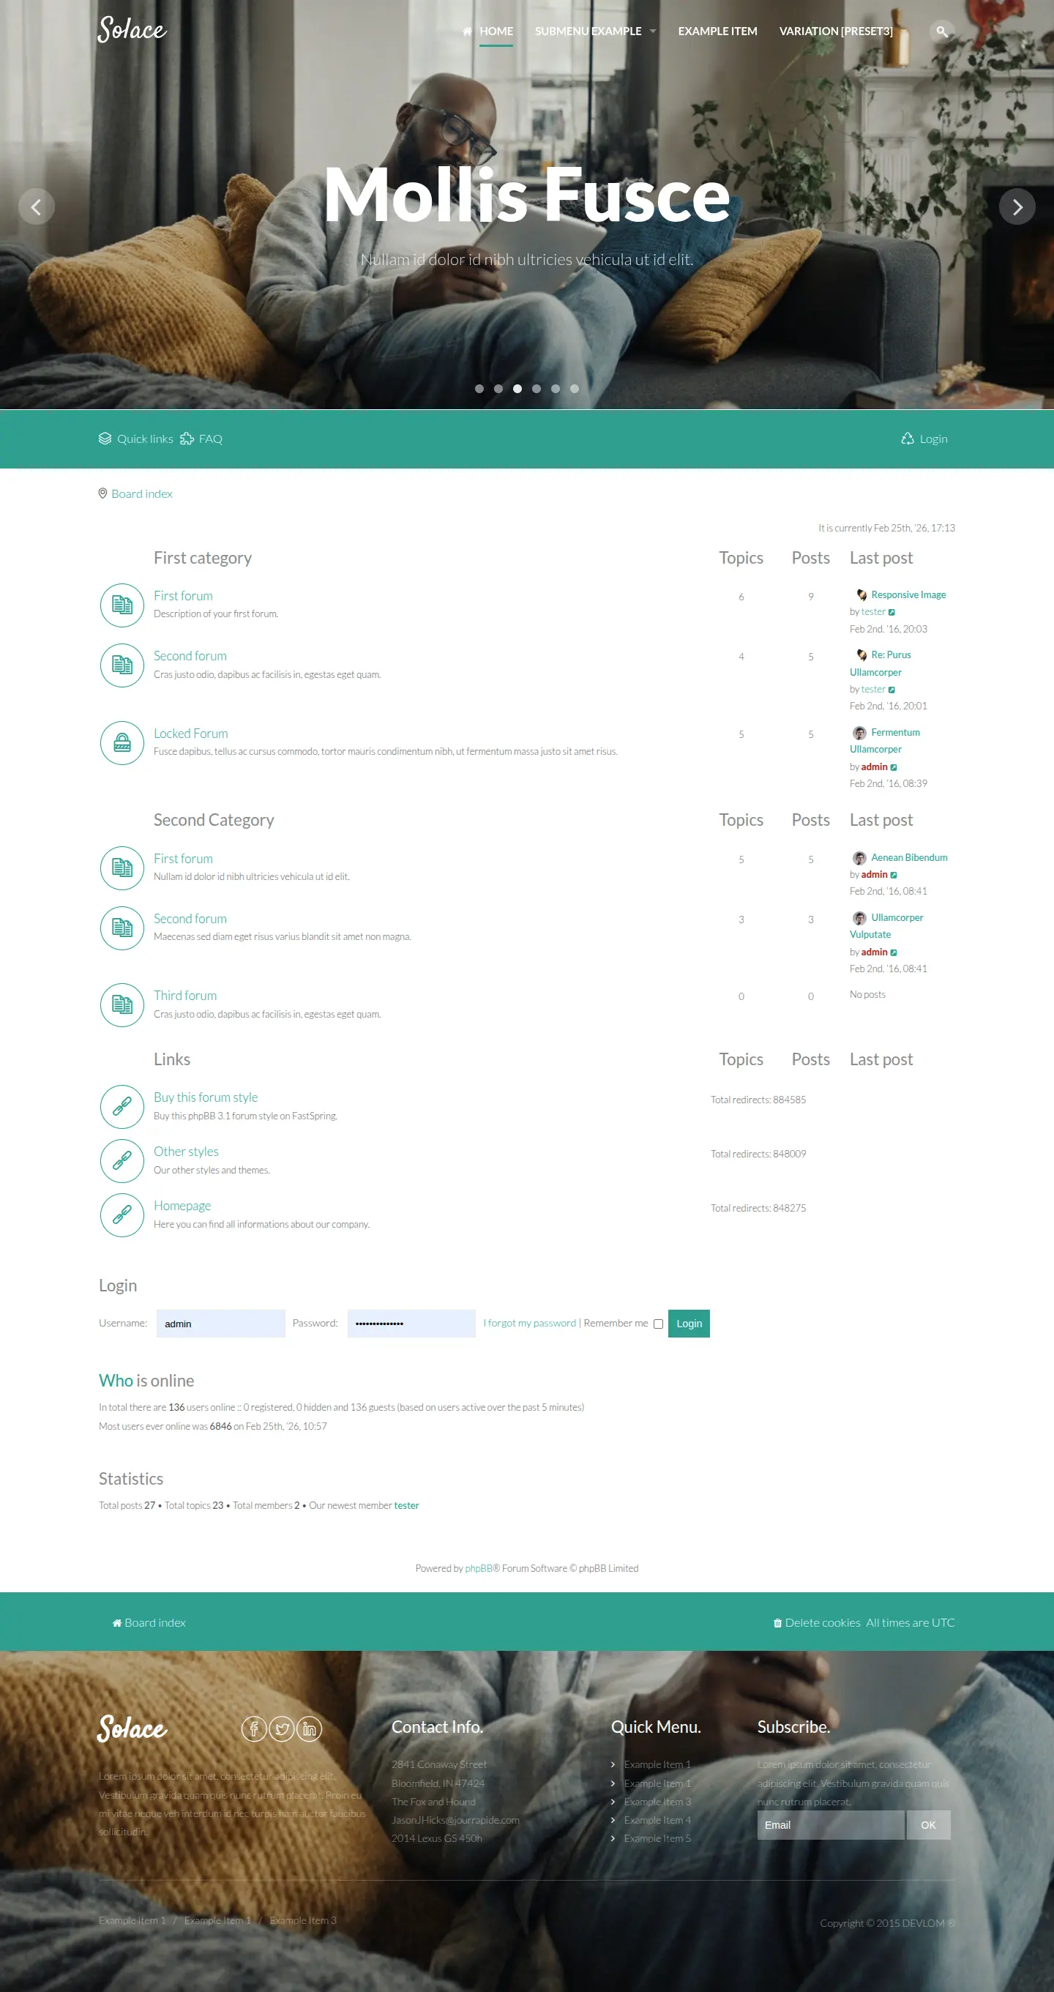Follow the I forgot my password link
The width and height of the screenshot is (1054, 1992).
click(x=530, y=1323)
